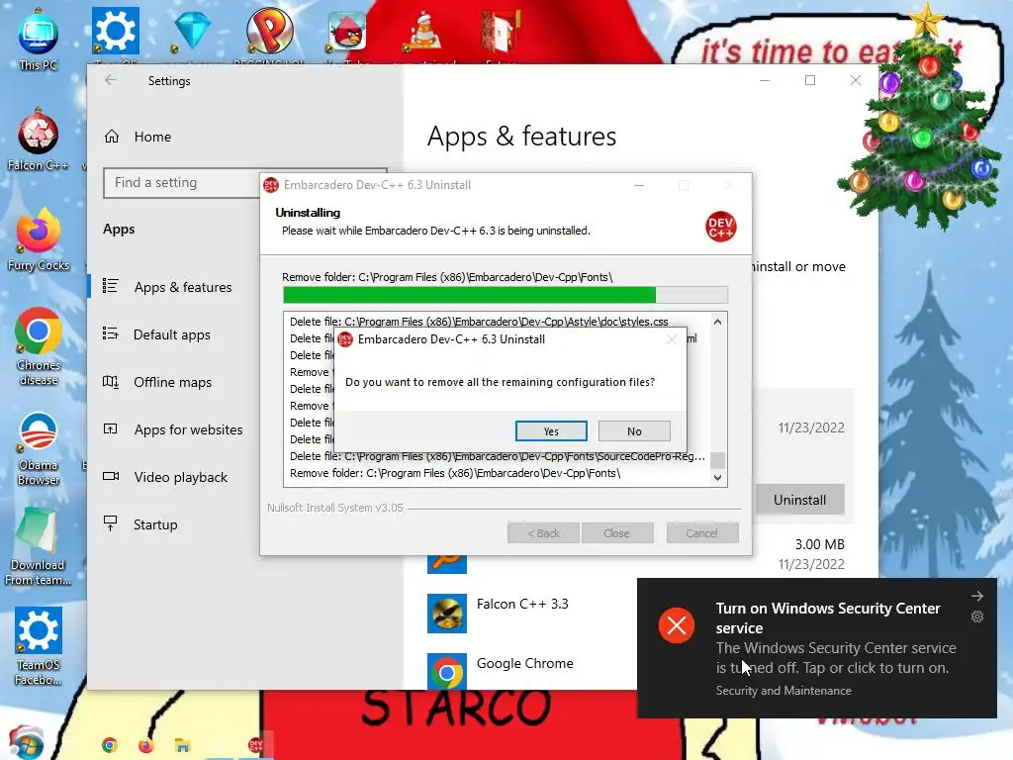Click log line ending with styles.css
The height and width of the screenshot is (760, 1013).
coord(479,322)
